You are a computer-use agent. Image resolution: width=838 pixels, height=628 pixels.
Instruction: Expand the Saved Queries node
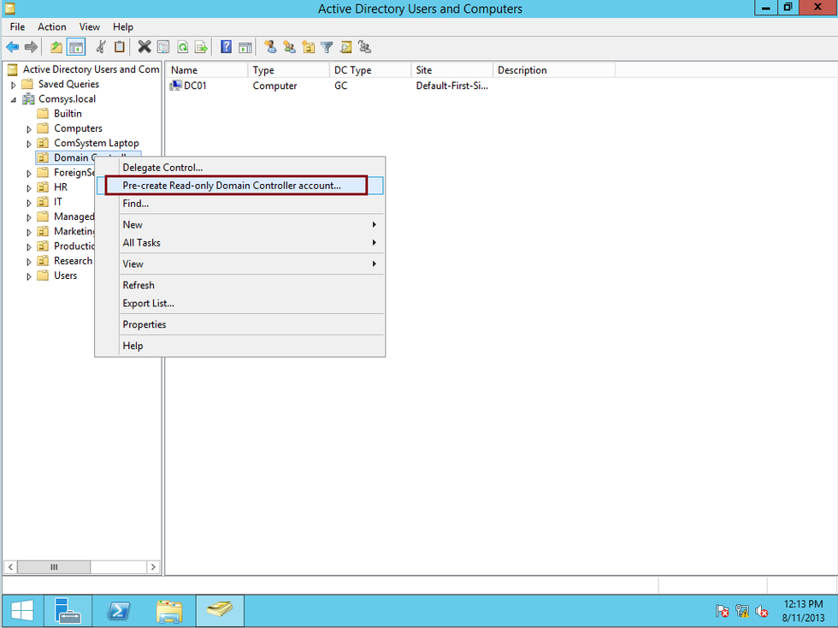[14, 85]
